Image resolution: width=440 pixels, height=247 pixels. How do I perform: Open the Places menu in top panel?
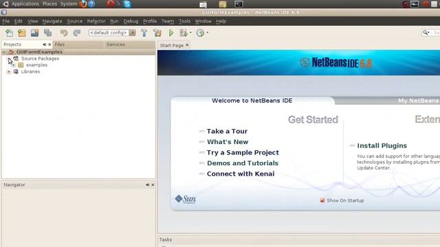click(49, 4)
